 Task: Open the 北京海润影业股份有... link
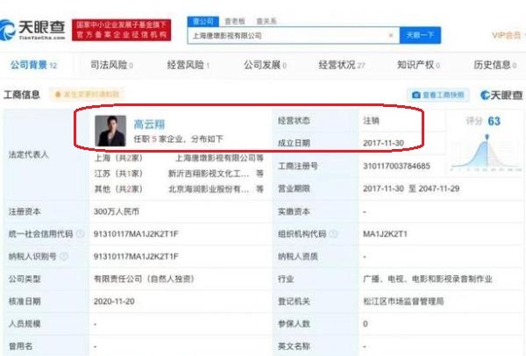[x=209, y=189]
